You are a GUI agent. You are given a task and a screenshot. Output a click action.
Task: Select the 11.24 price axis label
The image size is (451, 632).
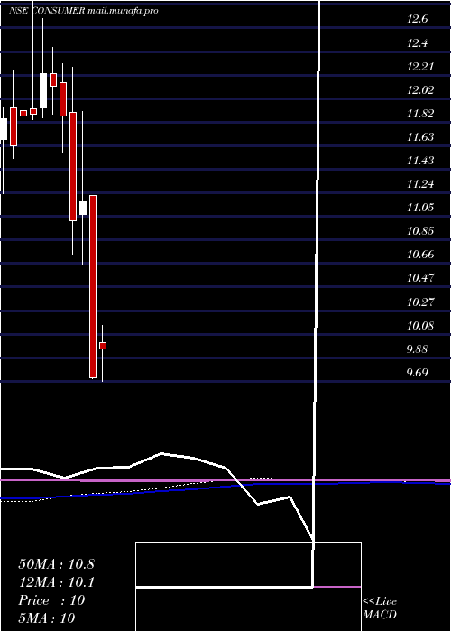click(420, 184)
